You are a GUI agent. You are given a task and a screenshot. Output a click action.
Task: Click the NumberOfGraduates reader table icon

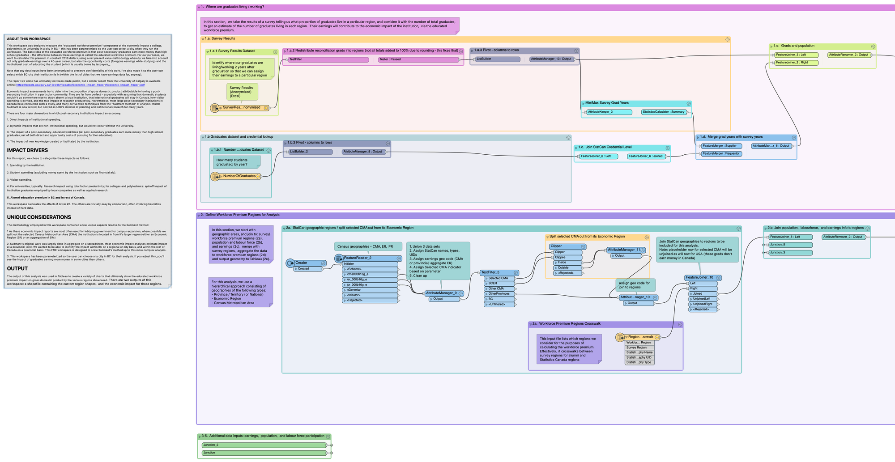pos(215,176)
